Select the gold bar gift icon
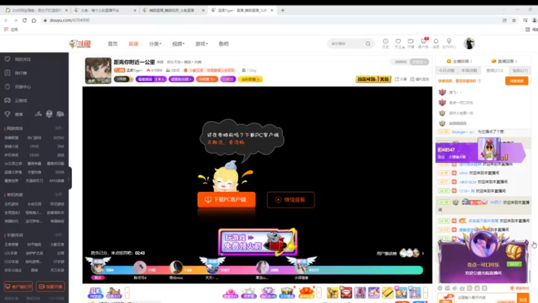Screen dimensions: 538x303 [x=387, y=293]
